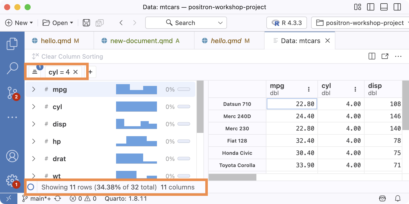Open the customize layout icon
The image size is (409, 204).
point(358,7)
